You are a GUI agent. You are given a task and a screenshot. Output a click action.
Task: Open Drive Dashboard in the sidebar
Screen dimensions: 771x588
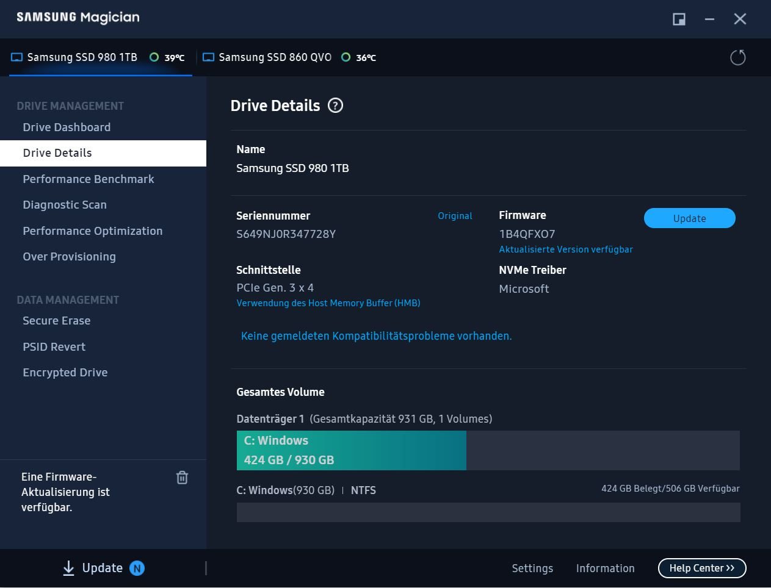pos(67,127)
